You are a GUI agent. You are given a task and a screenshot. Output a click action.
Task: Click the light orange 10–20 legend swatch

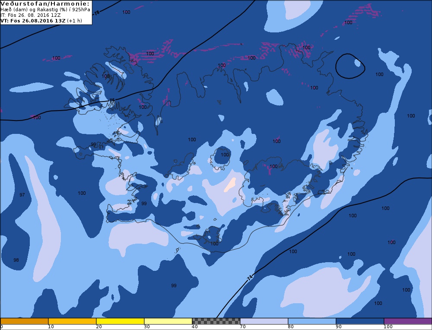click(72, 321)
